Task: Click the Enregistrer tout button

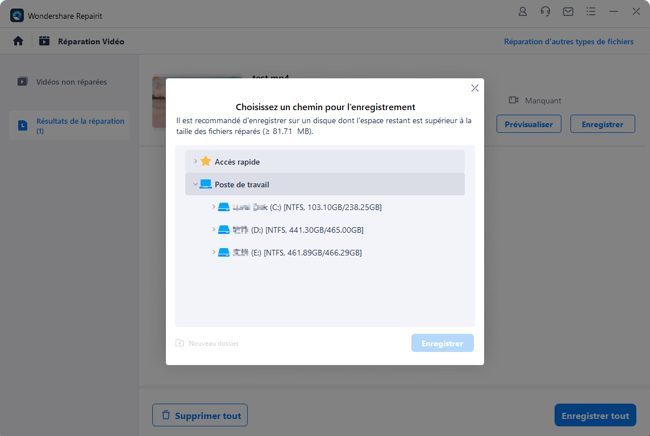Action: pyautogui.click(x=595, y=416)
